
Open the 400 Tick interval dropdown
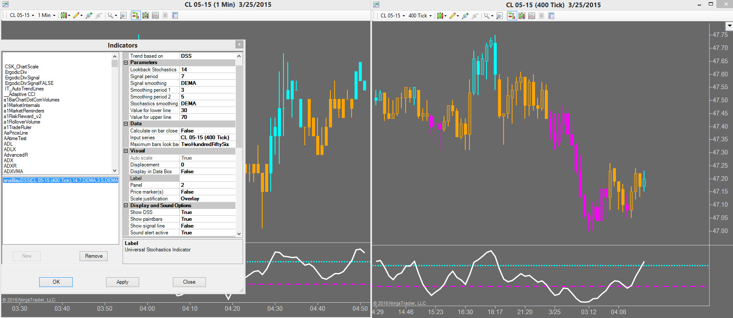[x=420, y=16]
